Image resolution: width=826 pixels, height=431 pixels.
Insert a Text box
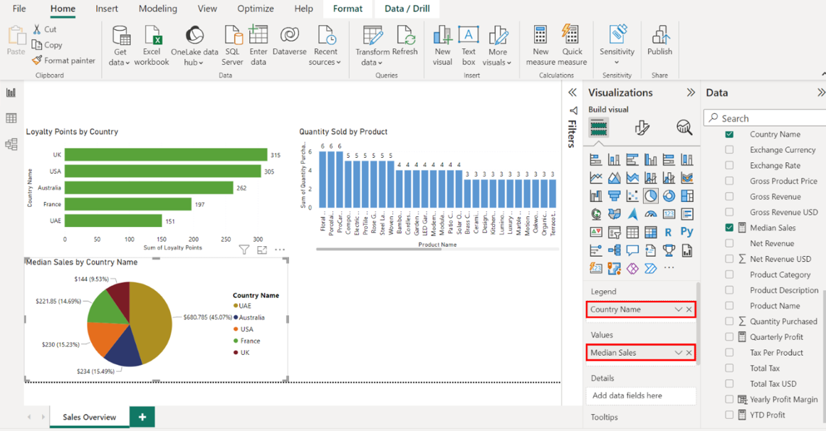pyautogui.click(x=468, y=36)
